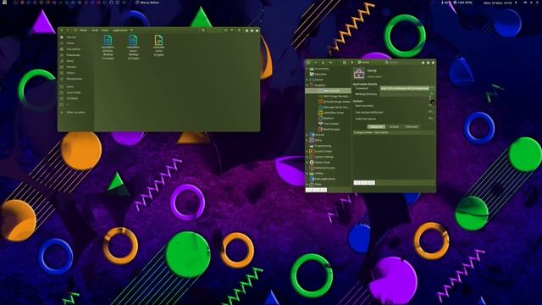
Task: Expand the Internet category
Action: (307, 135)
